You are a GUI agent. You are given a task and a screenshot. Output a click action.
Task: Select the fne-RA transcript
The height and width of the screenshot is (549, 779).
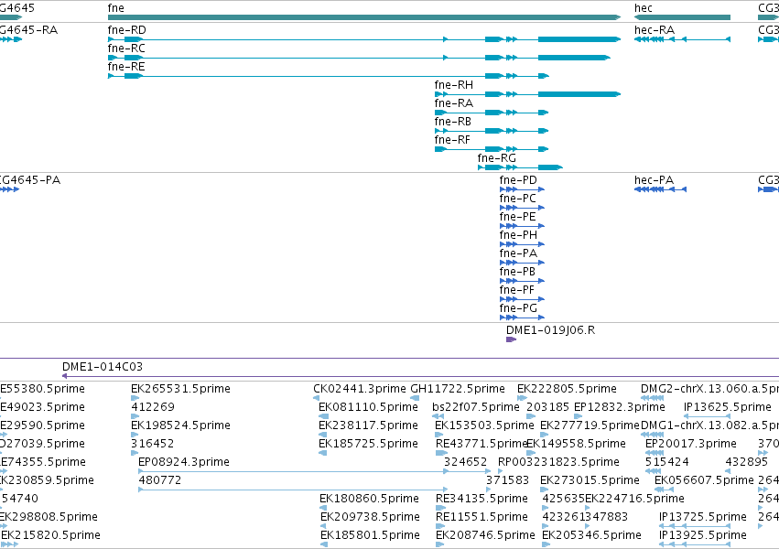pyautogui.click(x=492, y=113)
